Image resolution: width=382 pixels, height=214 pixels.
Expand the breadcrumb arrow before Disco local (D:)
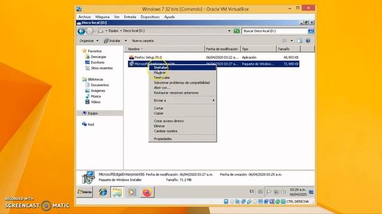coord(121,31)
